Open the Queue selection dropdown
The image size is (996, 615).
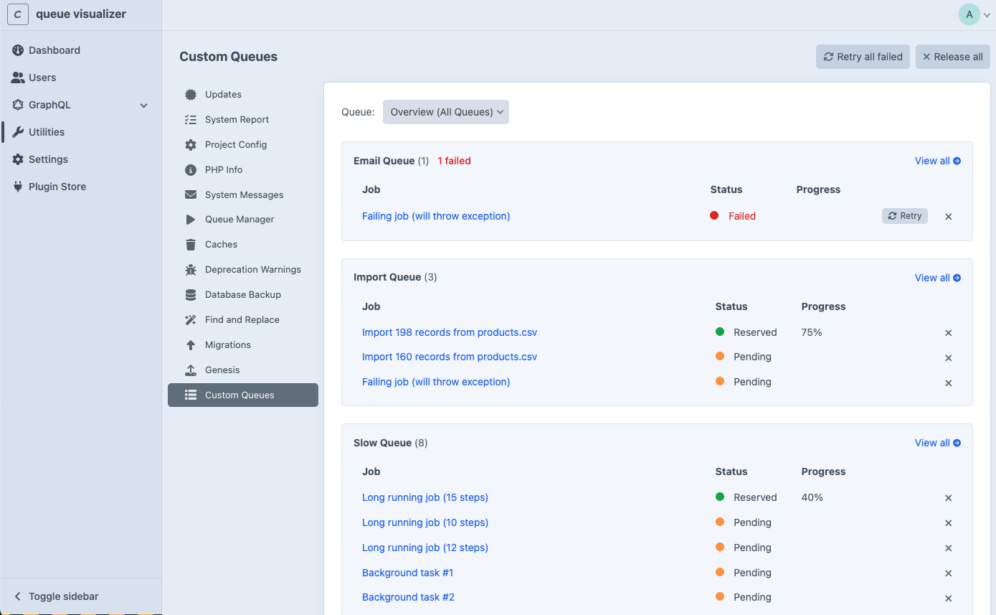point(445,111)
